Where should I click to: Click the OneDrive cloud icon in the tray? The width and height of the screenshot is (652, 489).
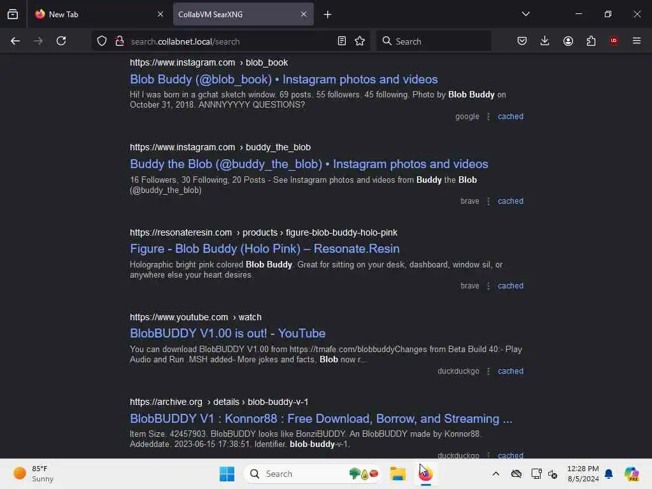(x=516, y=474)
